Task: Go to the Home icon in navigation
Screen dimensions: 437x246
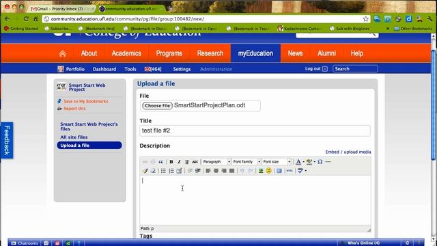Action: click(x=62, y=53)
